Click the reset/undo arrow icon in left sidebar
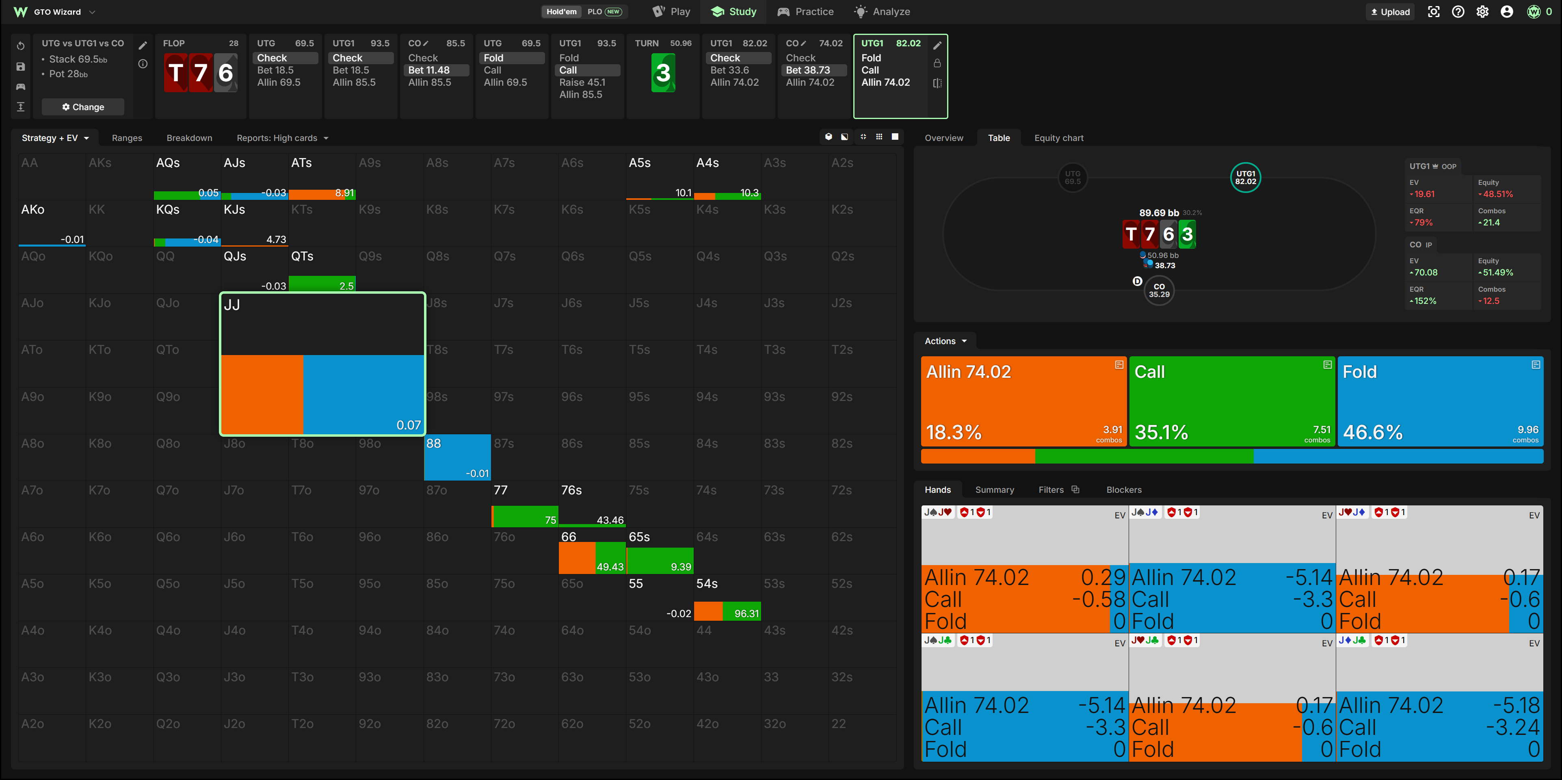 [x=21, y=46]
